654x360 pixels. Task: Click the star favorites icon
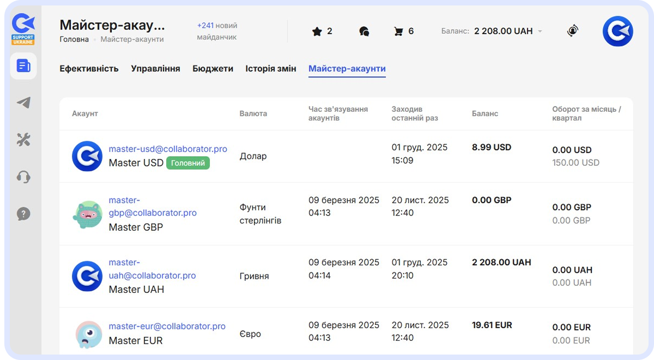click(x=317, y=32)
